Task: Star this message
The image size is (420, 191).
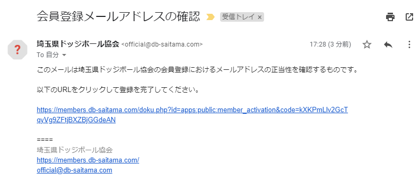Action: click(x=366, y=44)
